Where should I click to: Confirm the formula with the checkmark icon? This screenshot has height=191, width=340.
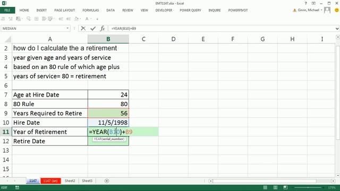click(x=93, y=28)
